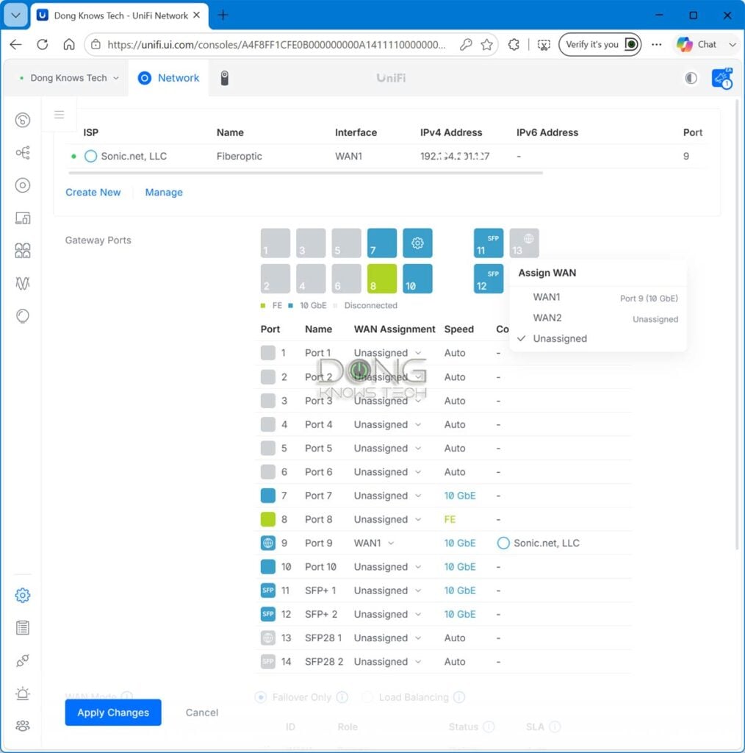Select greyed port 13 tile
Viewport: 745px width, 753px height.
(x=524, y=243)
